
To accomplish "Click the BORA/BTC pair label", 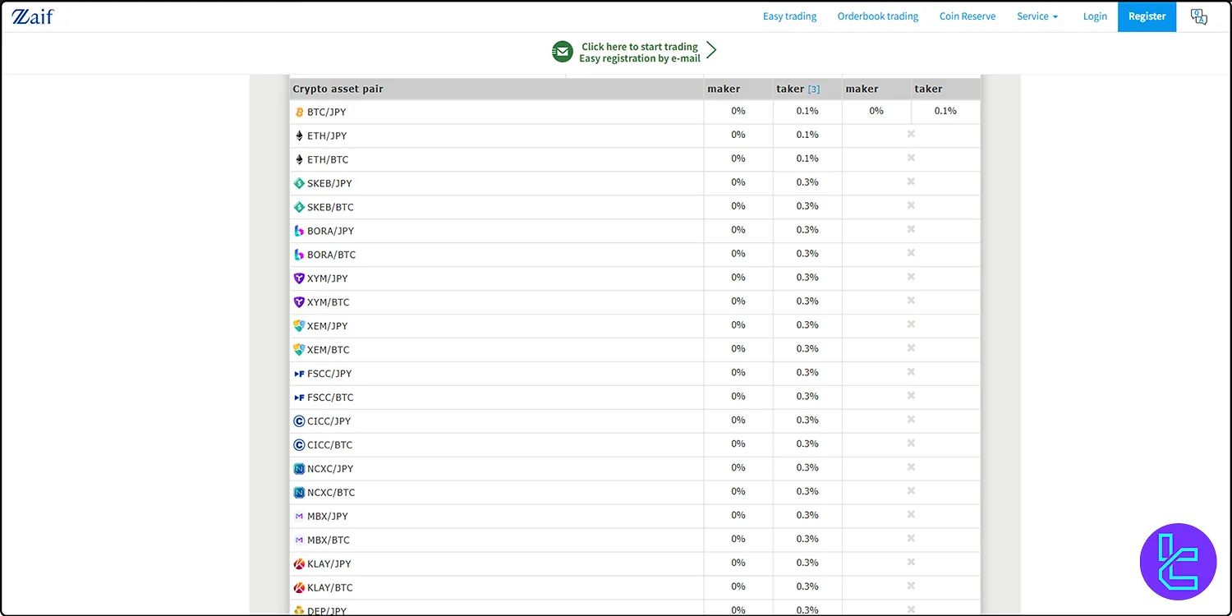I will 332,255.
